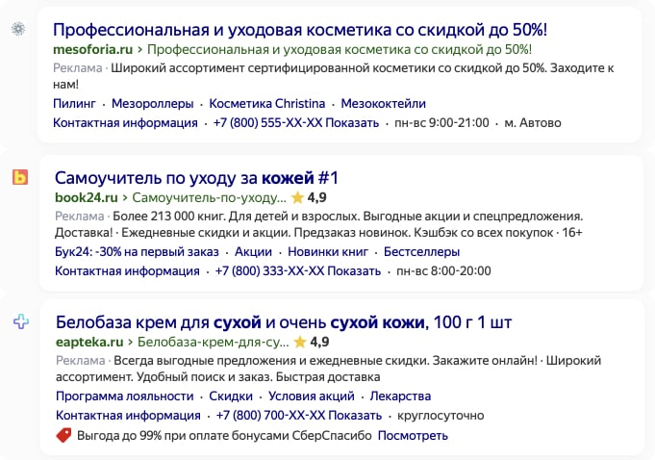Click the 4,9 rating in the book24.ru result
655x460 pixels.
[x=317, y=197]
